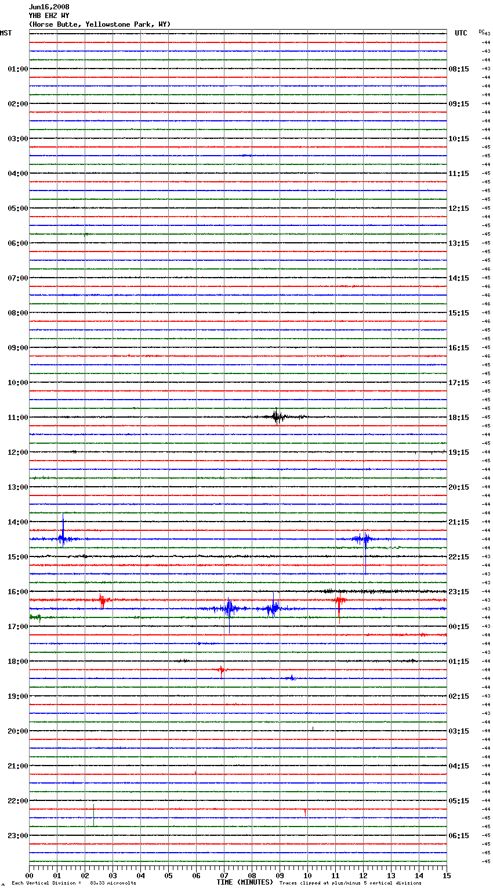Image resolution: width=493 pixels, height=891 pixels.
Task: Click the Horse Butte, Yellowstone Park location text
Action: click(x=100, y=24)
